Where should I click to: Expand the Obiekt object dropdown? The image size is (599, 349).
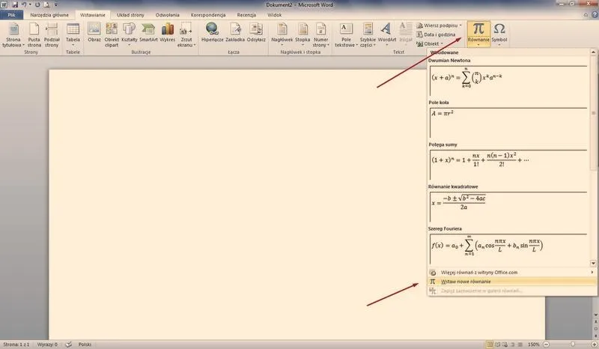pos(430,43)
